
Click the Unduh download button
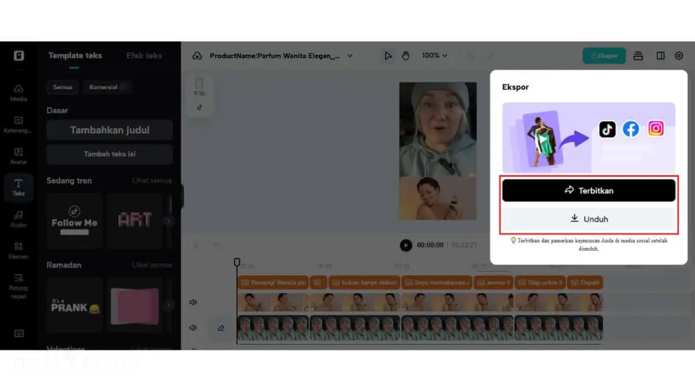coord(588,219)
